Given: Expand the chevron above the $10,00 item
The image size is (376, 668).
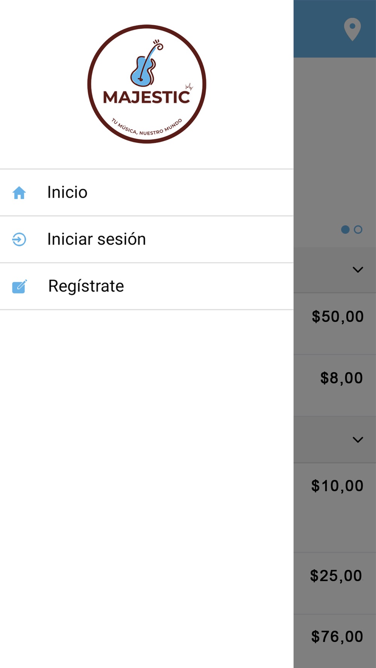Looking at the screenshot, I should pyautogui.click(x=358, y=440).
